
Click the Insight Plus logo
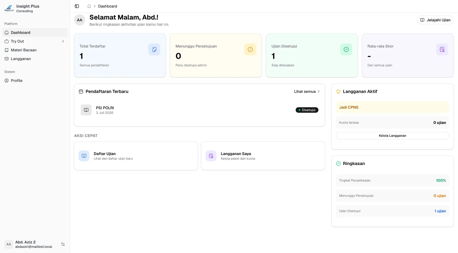tap(9, 8)
